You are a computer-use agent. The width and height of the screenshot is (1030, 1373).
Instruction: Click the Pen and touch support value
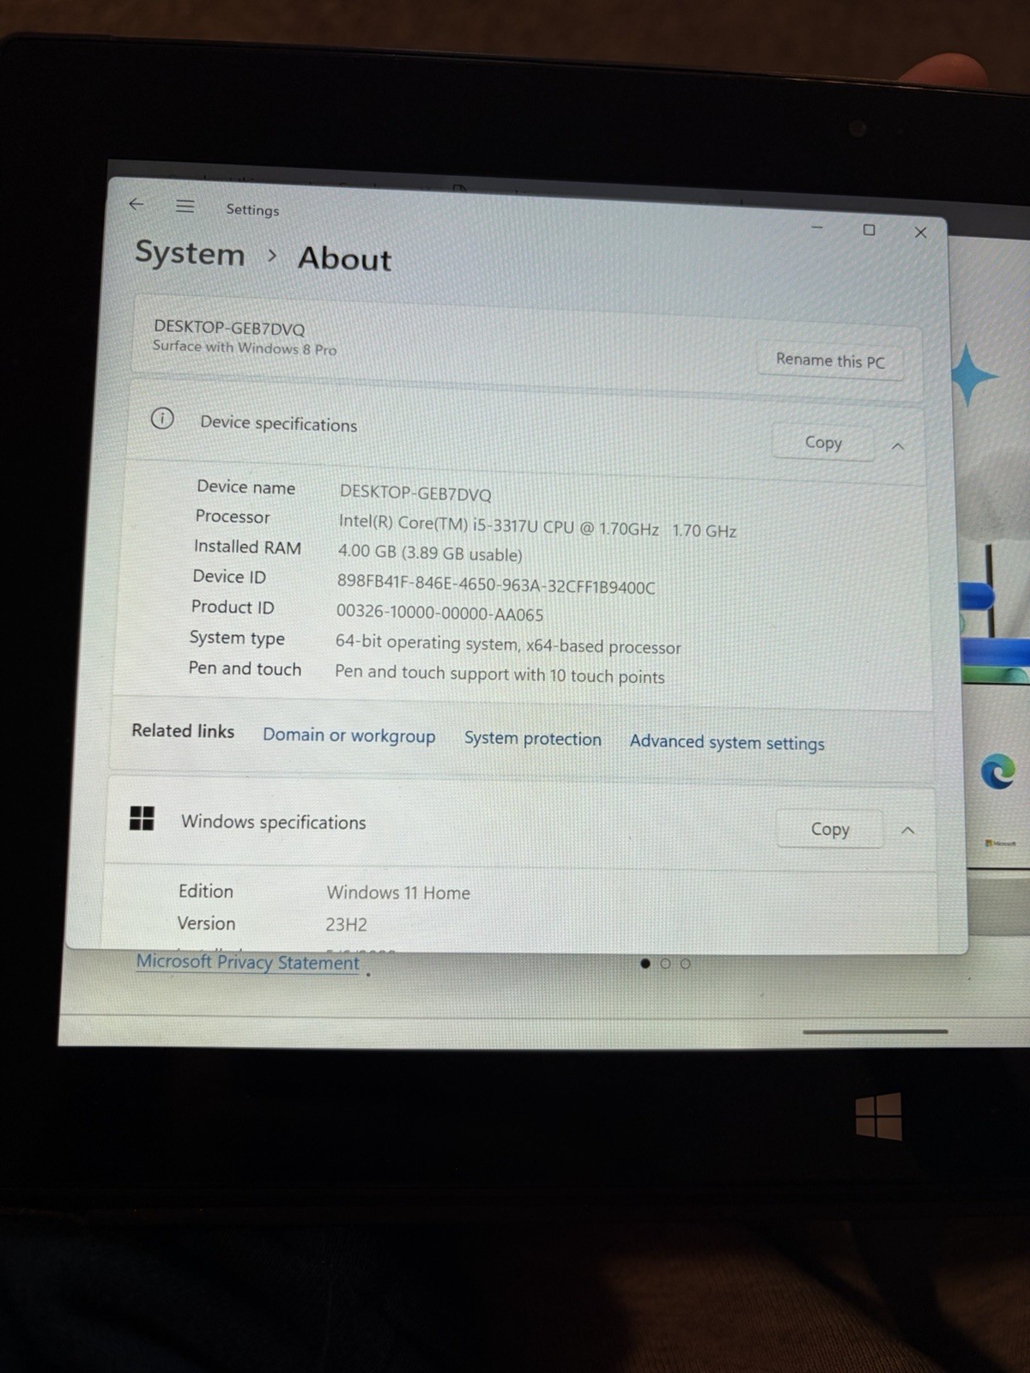[x=500, y=674]
